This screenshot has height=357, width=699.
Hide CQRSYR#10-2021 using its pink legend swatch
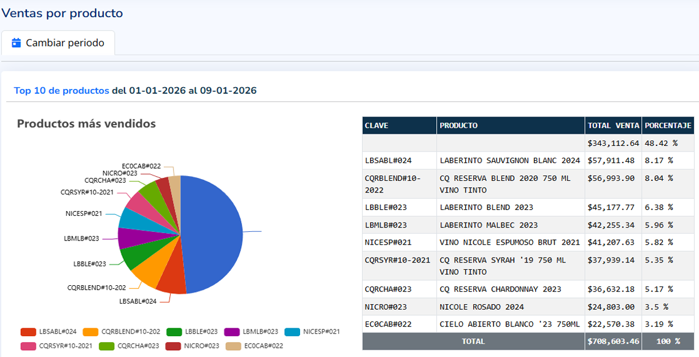(28, 346)
